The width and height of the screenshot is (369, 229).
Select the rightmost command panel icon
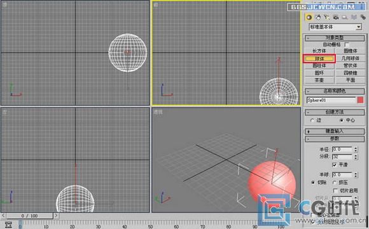(x=363, y=17)
